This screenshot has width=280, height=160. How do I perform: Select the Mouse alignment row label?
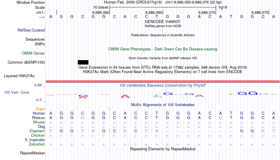[x=39, y=122]
